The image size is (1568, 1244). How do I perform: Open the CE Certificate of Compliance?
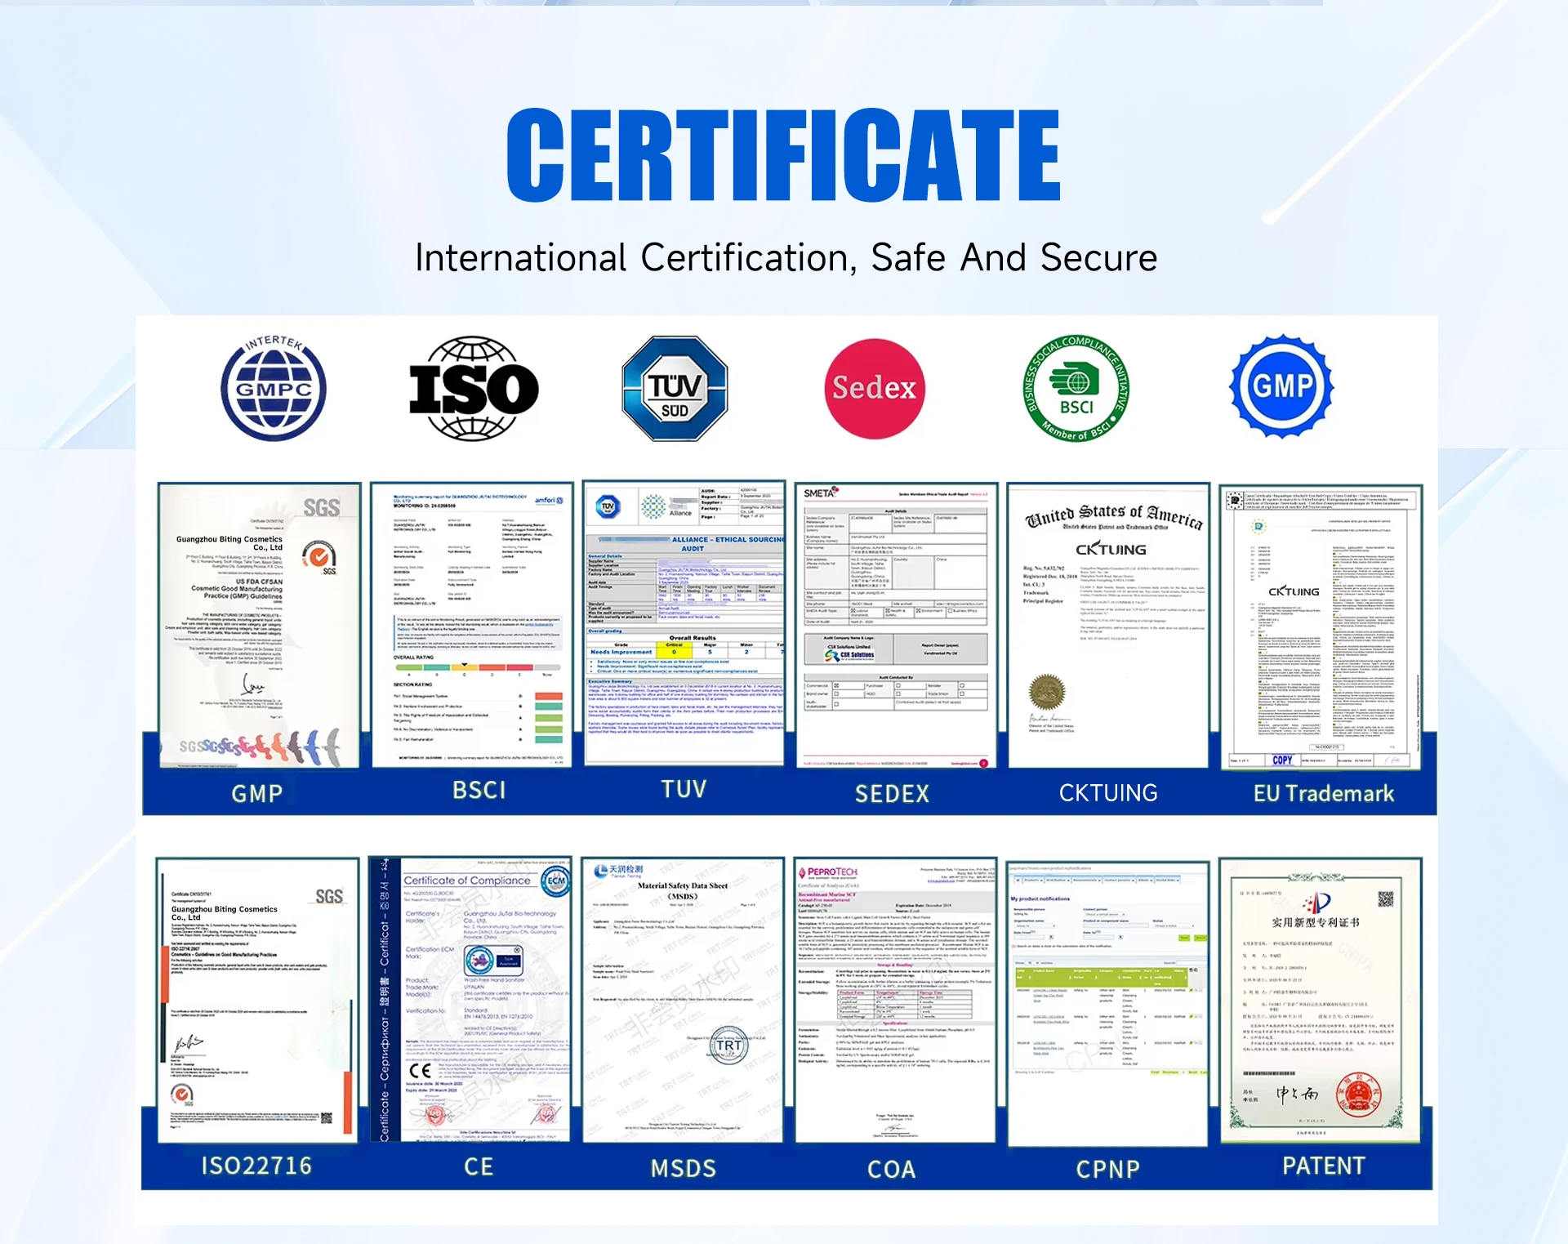[x=470, y=999]
